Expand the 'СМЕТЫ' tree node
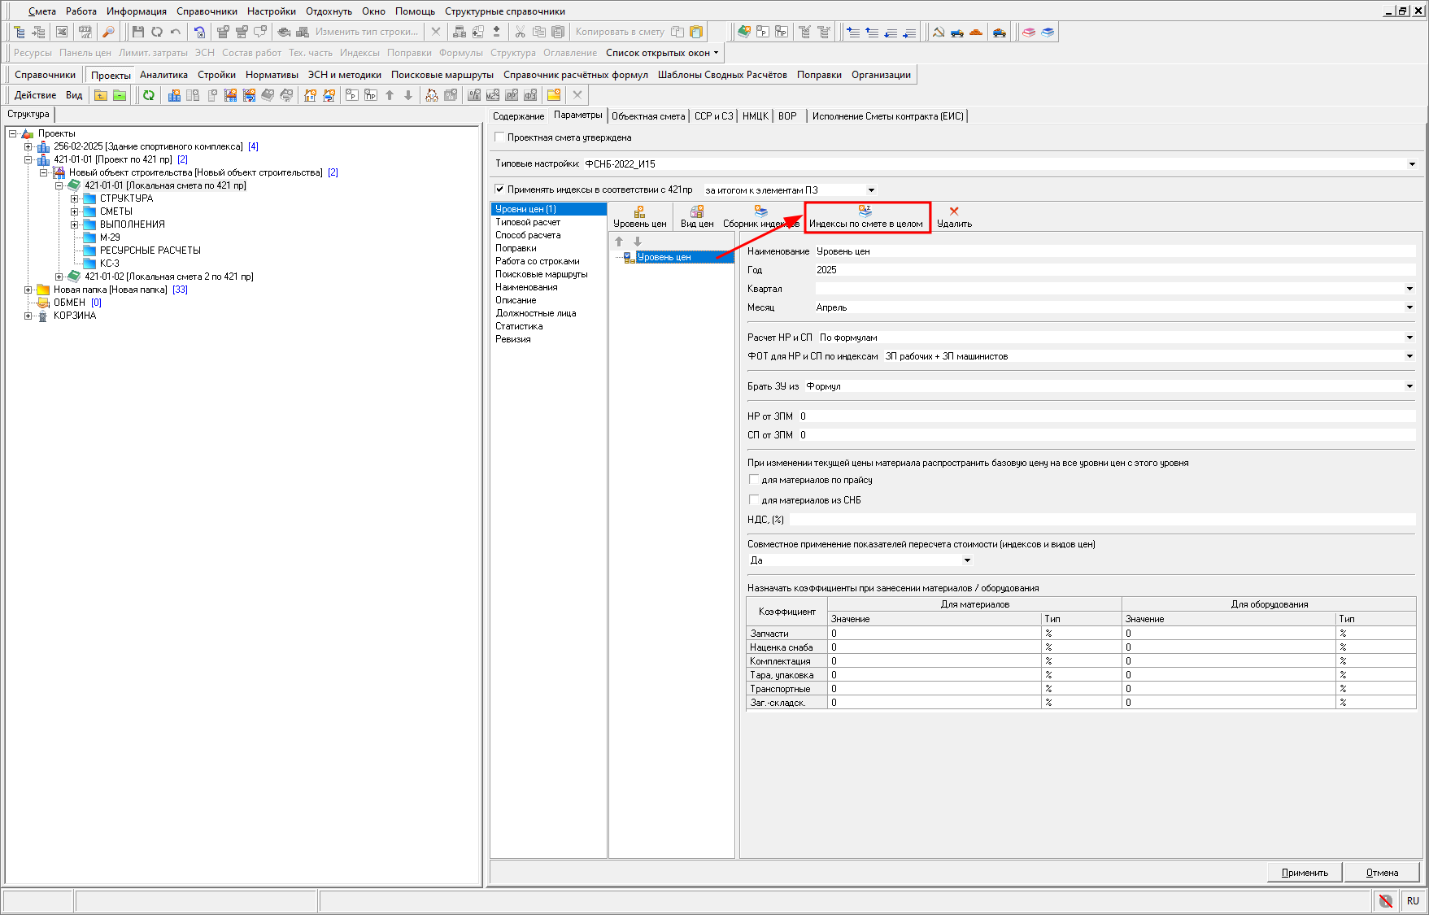 [x=74, y=211]
